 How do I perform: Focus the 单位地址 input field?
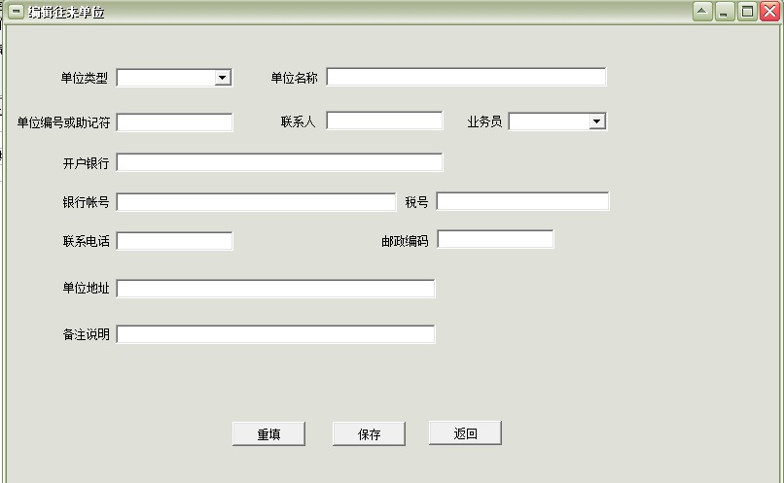pyautogui.click(x=275, y=289)
